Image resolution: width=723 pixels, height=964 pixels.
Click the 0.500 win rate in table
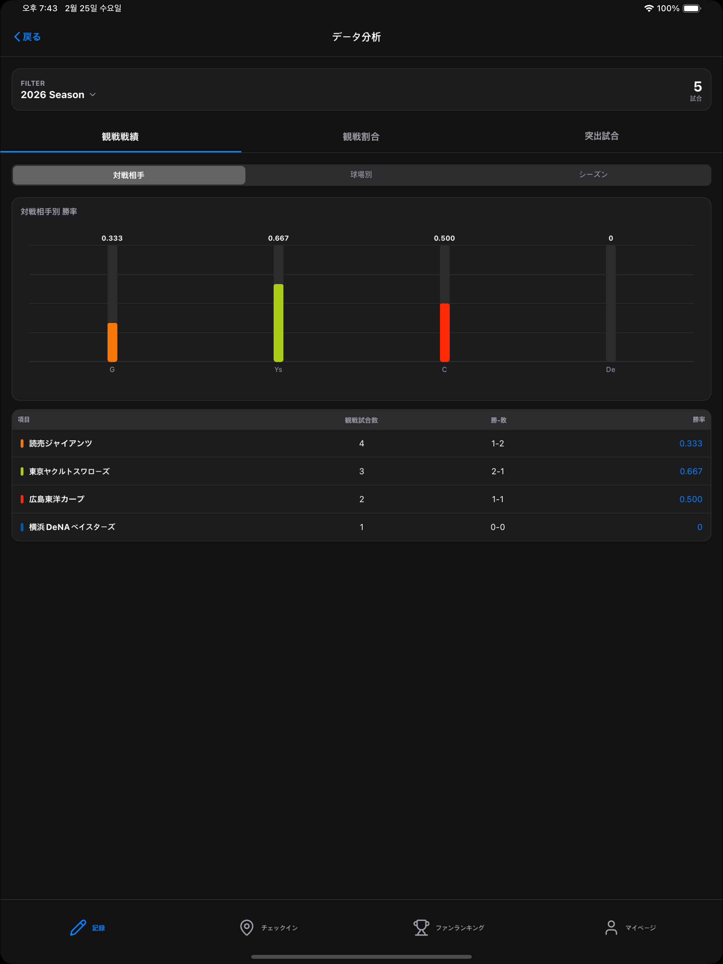click(691, 499)
